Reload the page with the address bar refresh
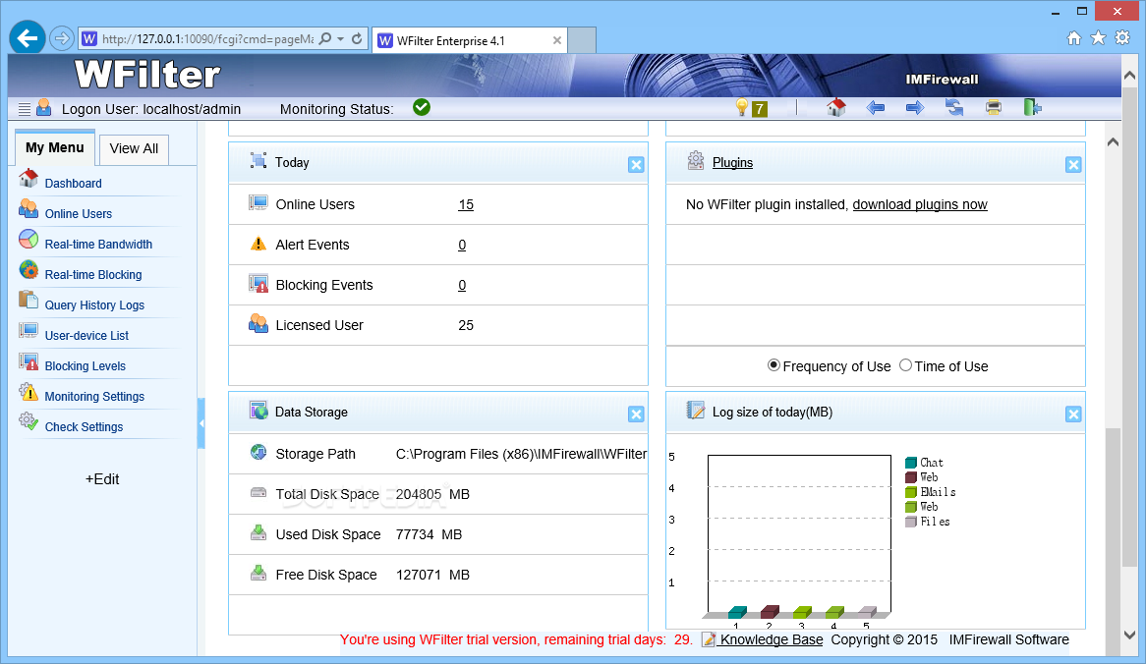This screenshot has height=664, width=1146. click(357, 38)
